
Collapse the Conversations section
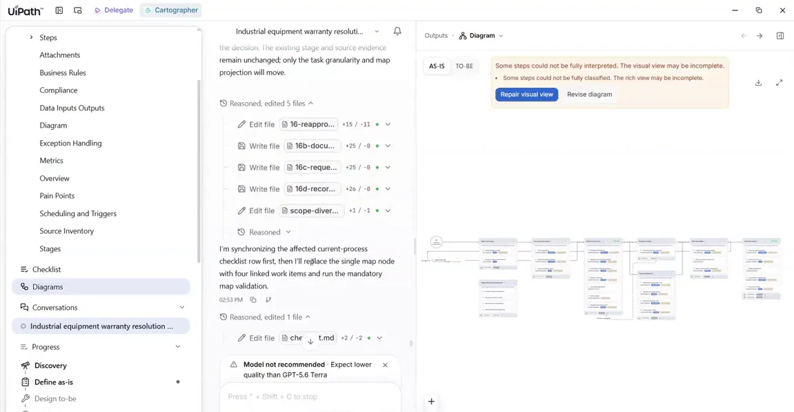coord(182,308)
